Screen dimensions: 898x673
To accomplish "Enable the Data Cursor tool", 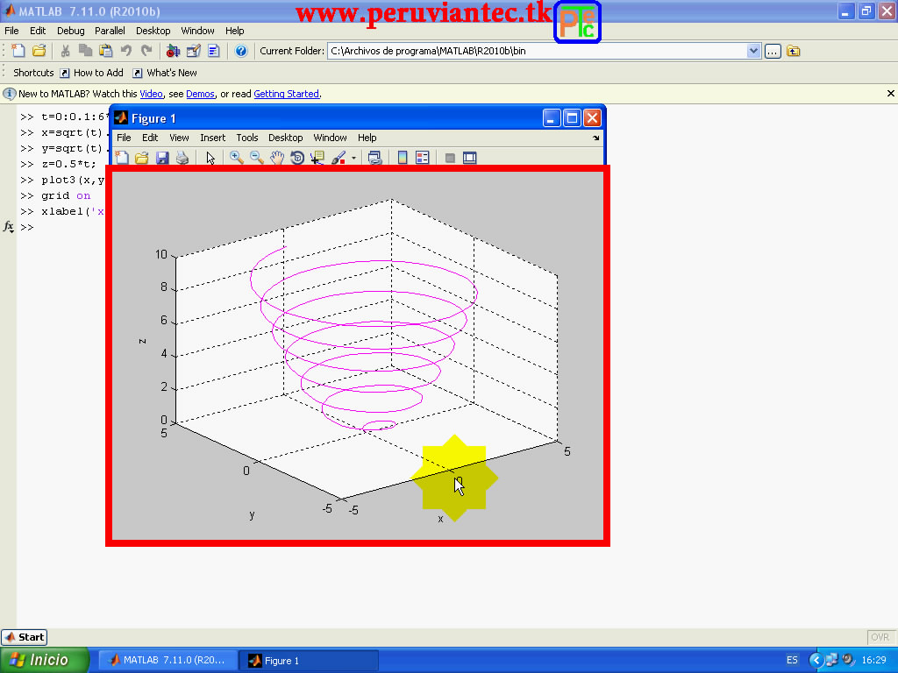I will pos(317,158).
